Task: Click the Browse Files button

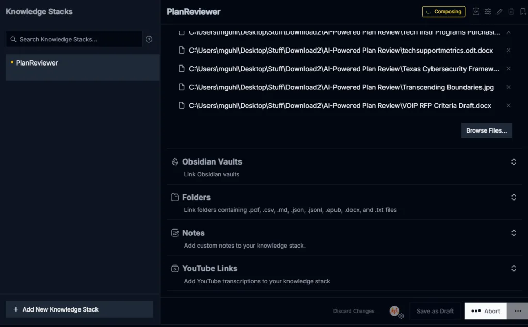Action: point(487,130)
